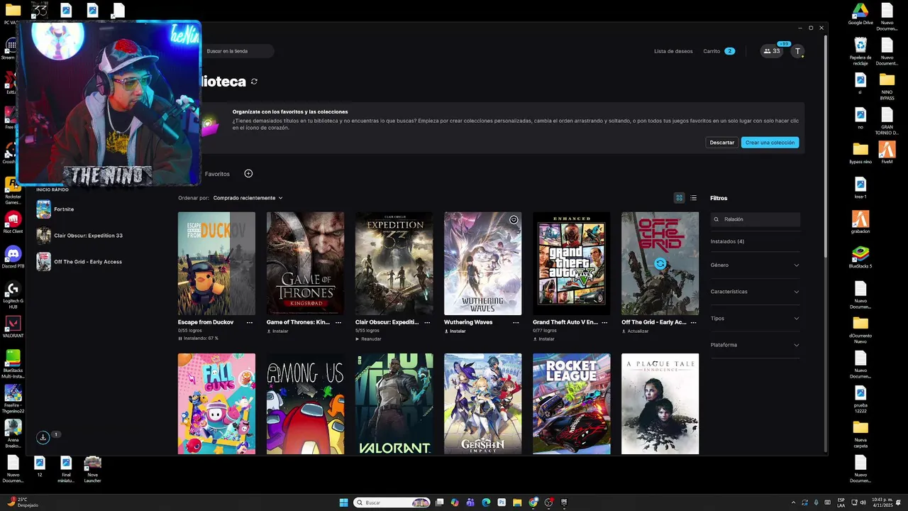Open the friends icon showing 33
This screenshot has height=511, width=908.
coord(772,51)
